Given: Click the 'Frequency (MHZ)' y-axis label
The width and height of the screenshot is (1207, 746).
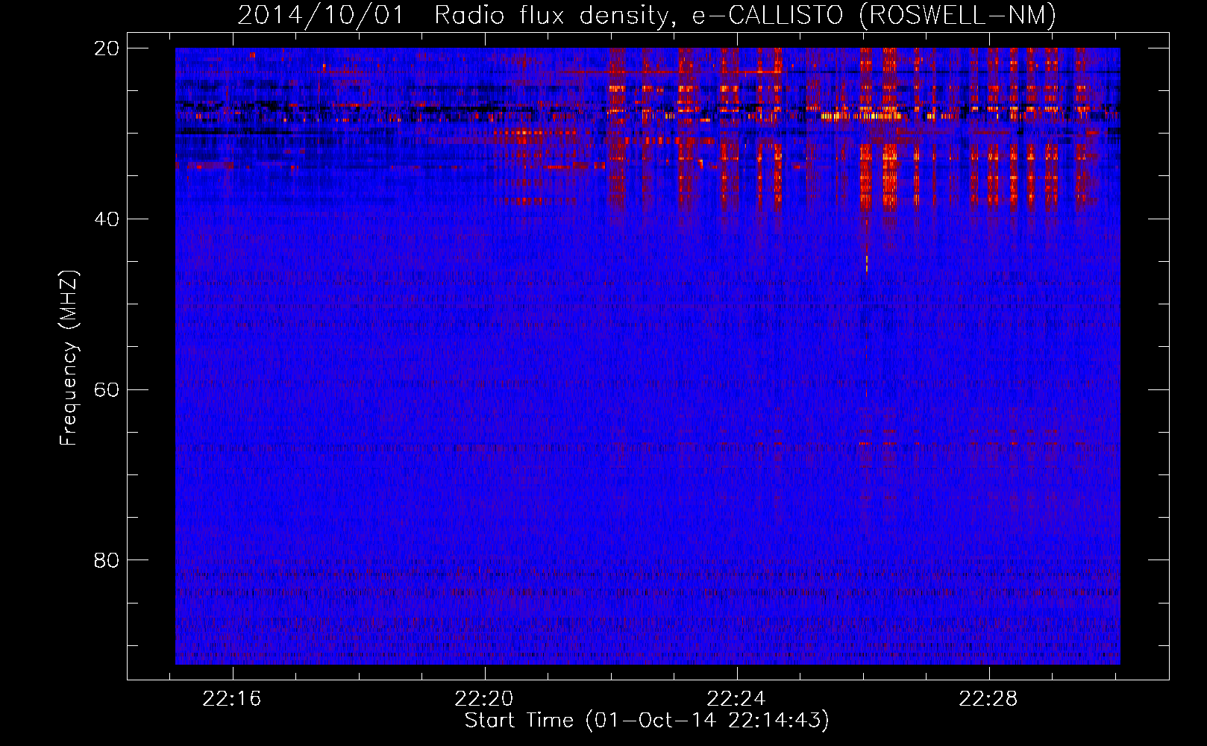Looking at the screenshot, I should [69, 358].
